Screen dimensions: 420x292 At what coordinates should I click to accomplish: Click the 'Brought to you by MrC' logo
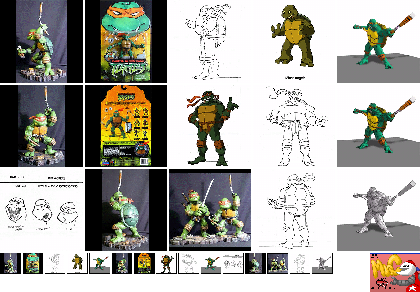pos(395,272)
